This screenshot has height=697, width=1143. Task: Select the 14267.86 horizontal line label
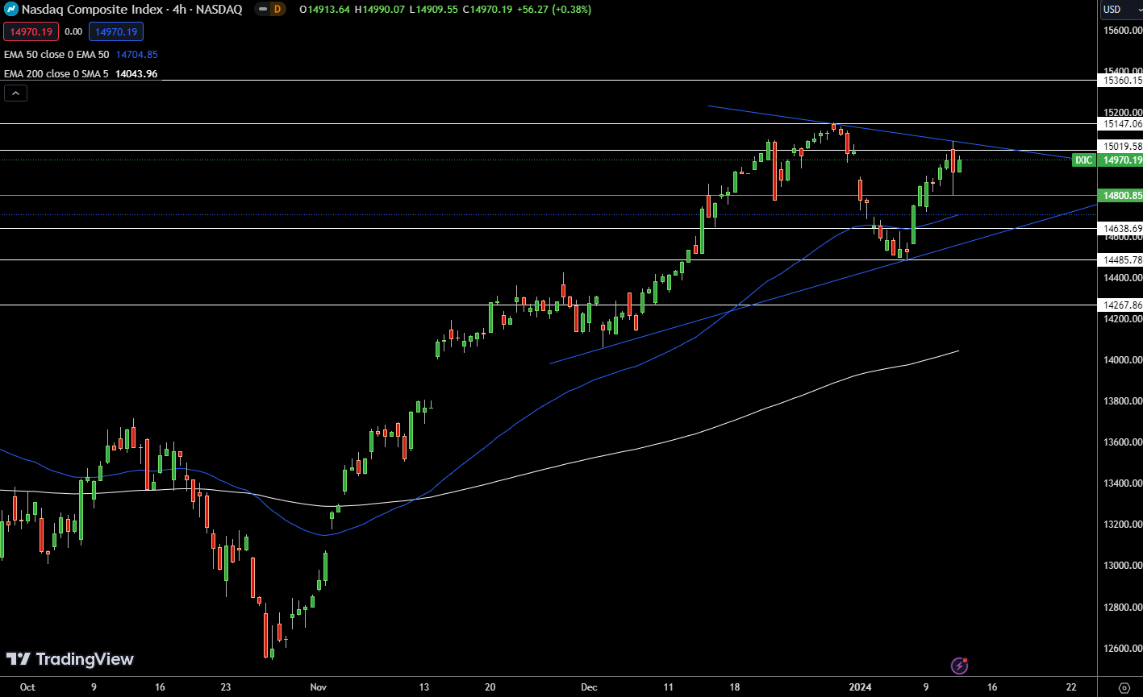[x=1122, y=305]
